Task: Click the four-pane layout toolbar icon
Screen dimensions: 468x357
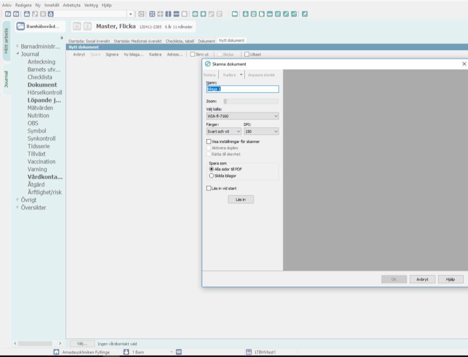Action: click(x=152, y=14)
